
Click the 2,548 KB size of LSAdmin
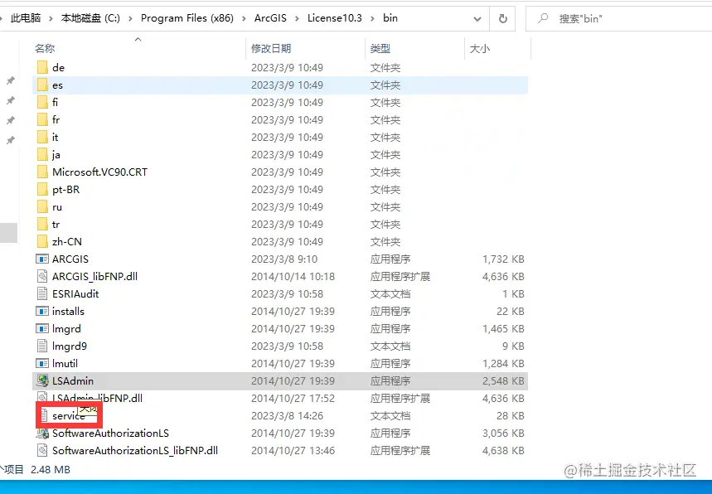[x=503, y=381]
